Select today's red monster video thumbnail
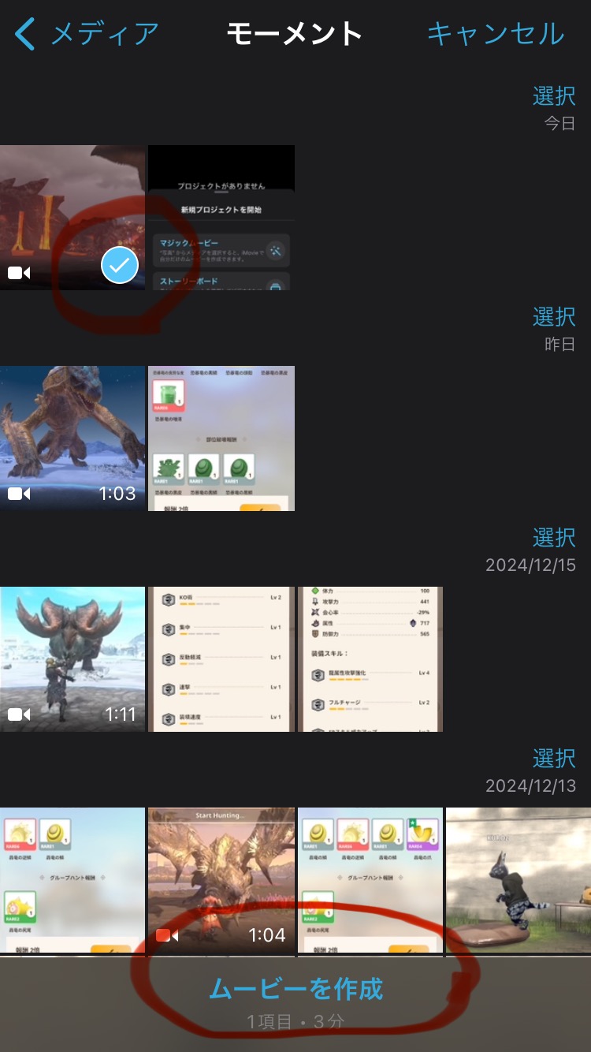This screenshot has height=1052, width=591. [72, 218]
